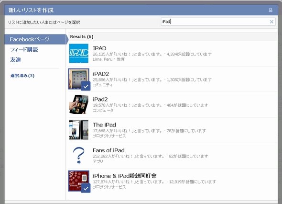The width and height of the screenshot is (282, 204).
Task: Clear the iPad search text with X
Action: 271,22
